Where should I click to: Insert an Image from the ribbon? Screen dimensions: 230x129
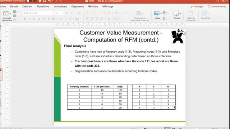click(x=157, y=15)
